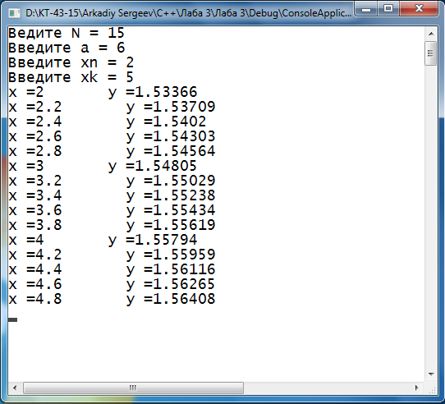Screen dimensions: 445x404
Task: Click the value 'y =1.53709'
Action: coord(171,108)
